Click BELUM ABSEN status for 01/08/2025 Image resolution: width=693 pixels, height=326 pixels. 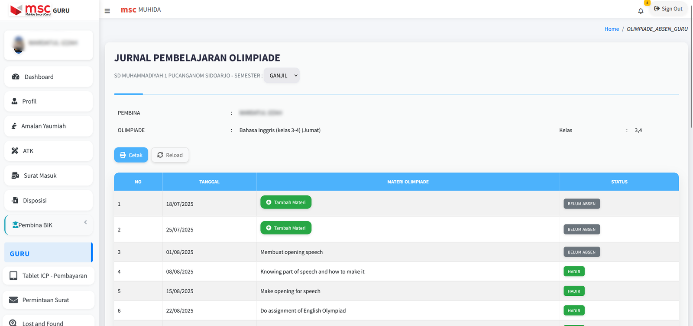click(582, 252)
